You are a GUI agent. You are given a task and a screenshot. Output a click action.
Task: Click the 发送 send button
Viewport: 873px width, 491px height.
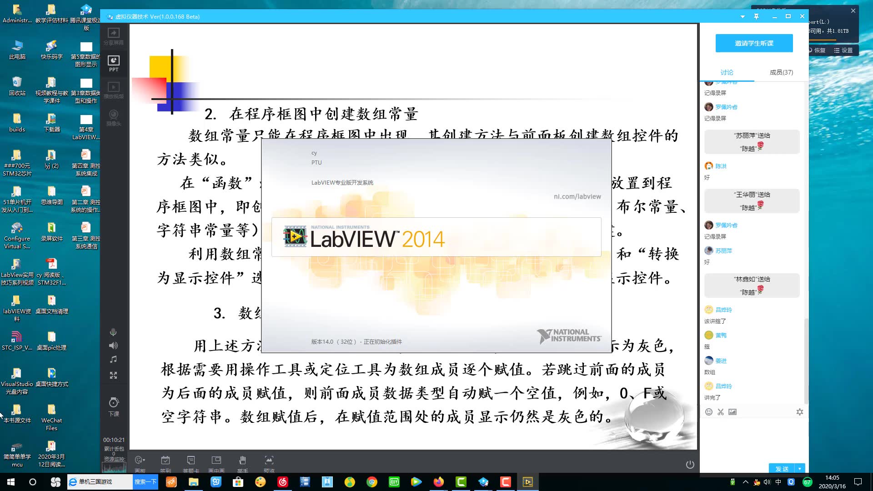tap(782, 468)
